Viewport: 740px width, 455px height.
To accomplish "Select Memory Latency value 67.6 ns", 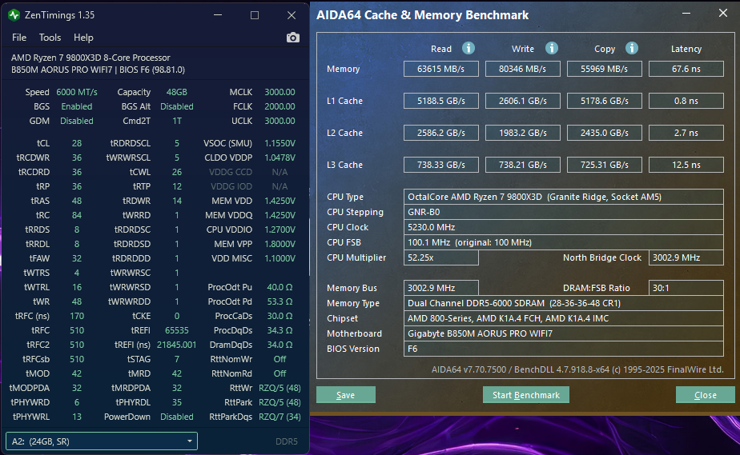I will click(x=686, y=69).
